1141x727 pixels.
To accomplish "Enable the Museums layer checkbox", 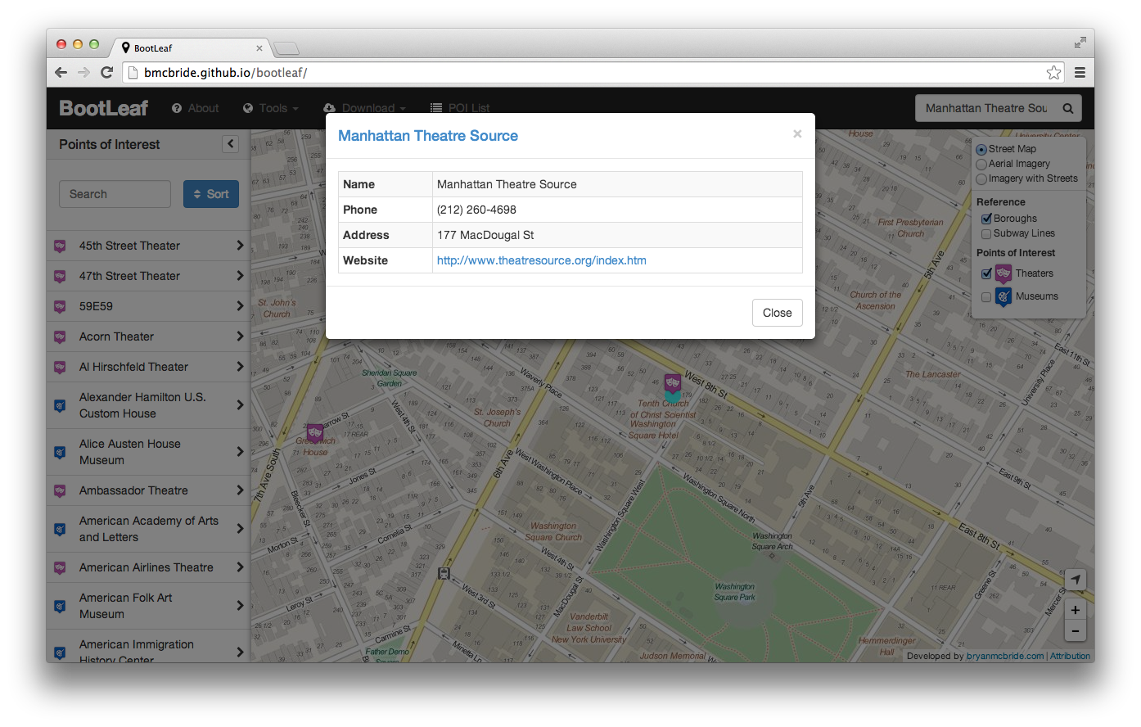I will 986,296.
